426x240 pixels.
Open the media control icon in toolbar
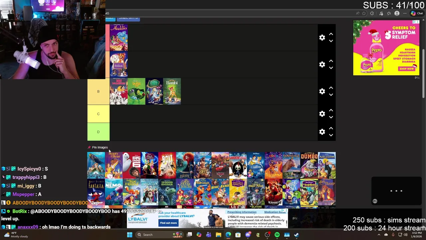point(381,13)
